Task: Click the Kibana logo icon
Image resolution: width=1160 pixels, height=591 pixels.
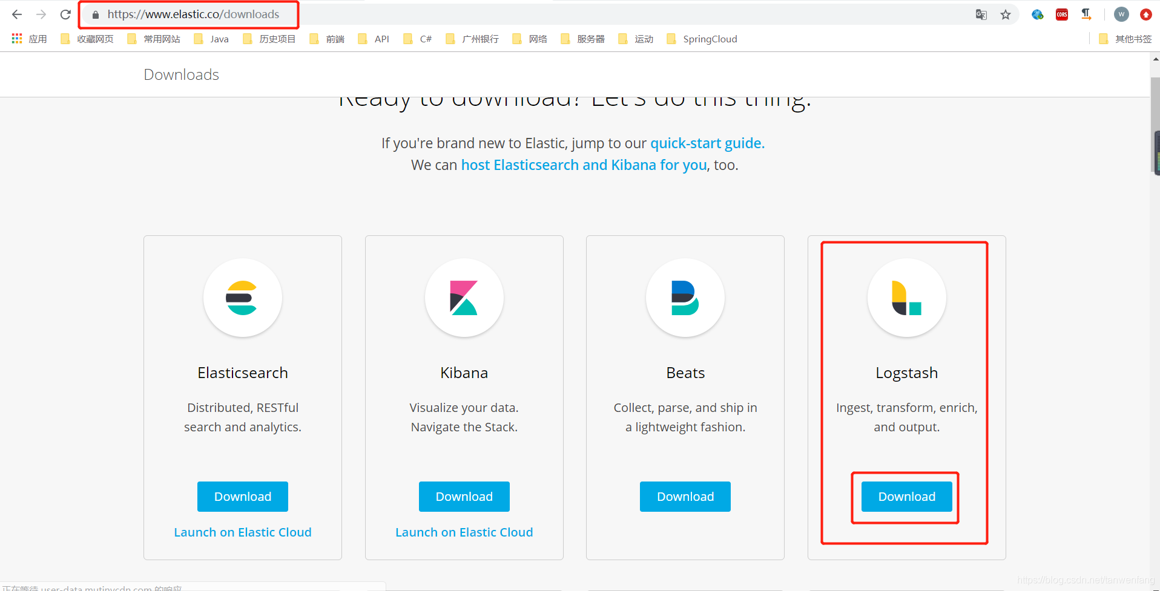Action: [x=464, y=298]
